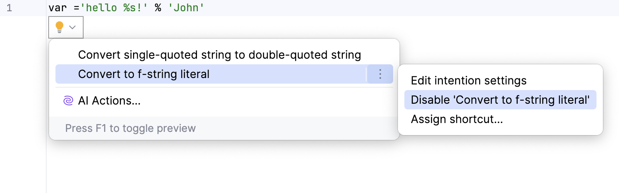619x193 pixels.
Task: Click line number 1 in the gutter
Action: pyautogui.click(x=9, y=8)
